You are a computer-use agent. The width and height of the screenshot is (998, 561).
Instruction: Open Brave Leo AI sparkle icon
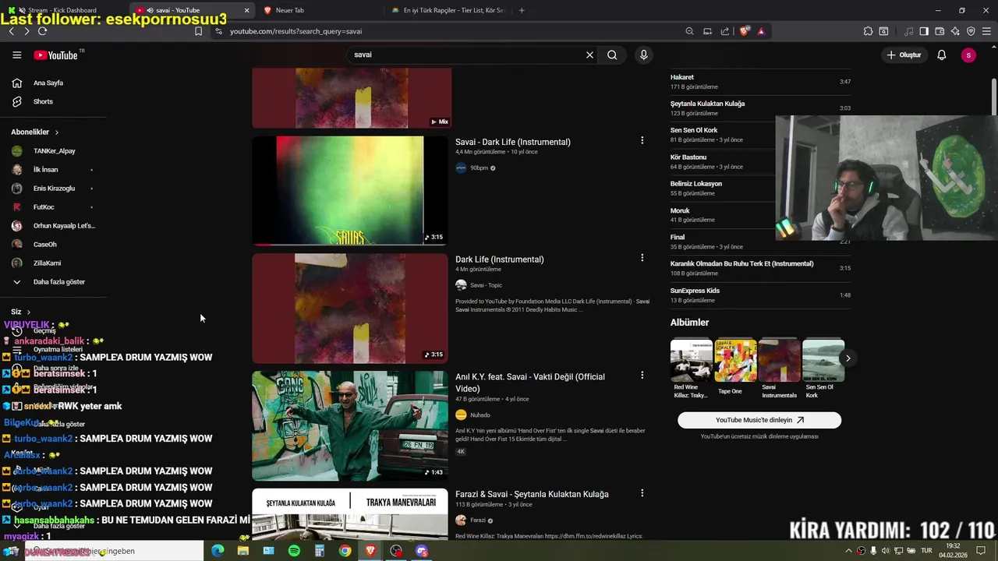pos(955,31)
